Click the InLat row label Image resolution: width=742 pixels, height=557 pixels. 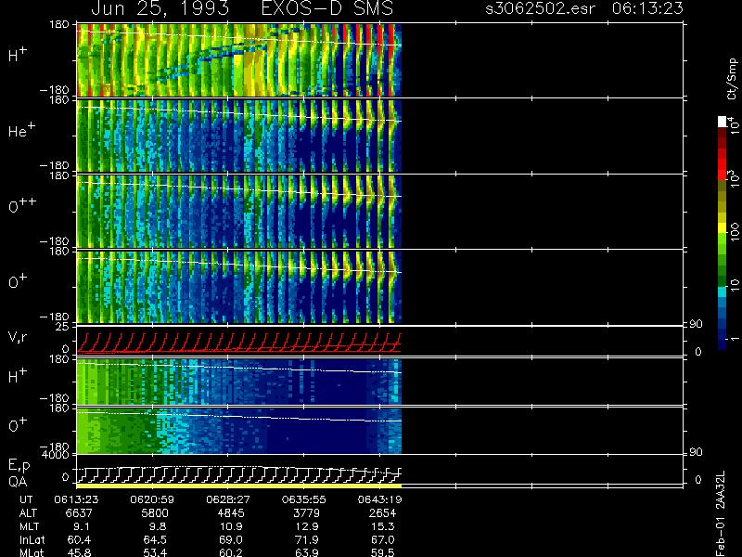(31, 539)
